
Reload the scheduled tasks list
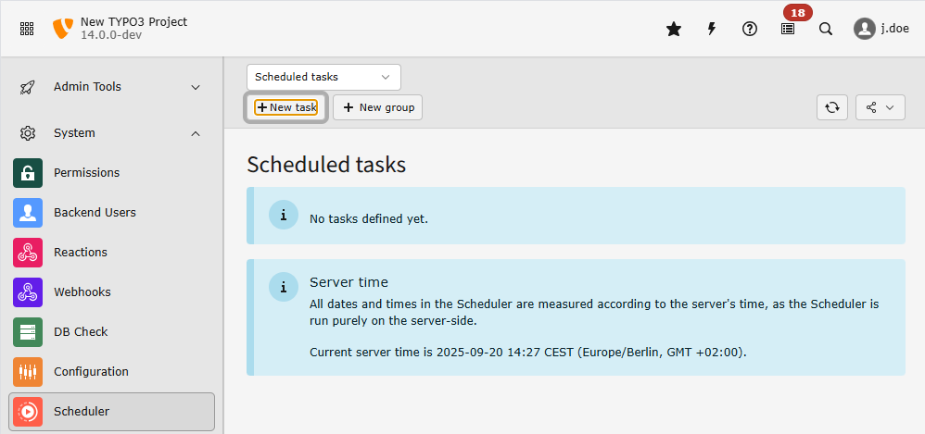(832, 107)
